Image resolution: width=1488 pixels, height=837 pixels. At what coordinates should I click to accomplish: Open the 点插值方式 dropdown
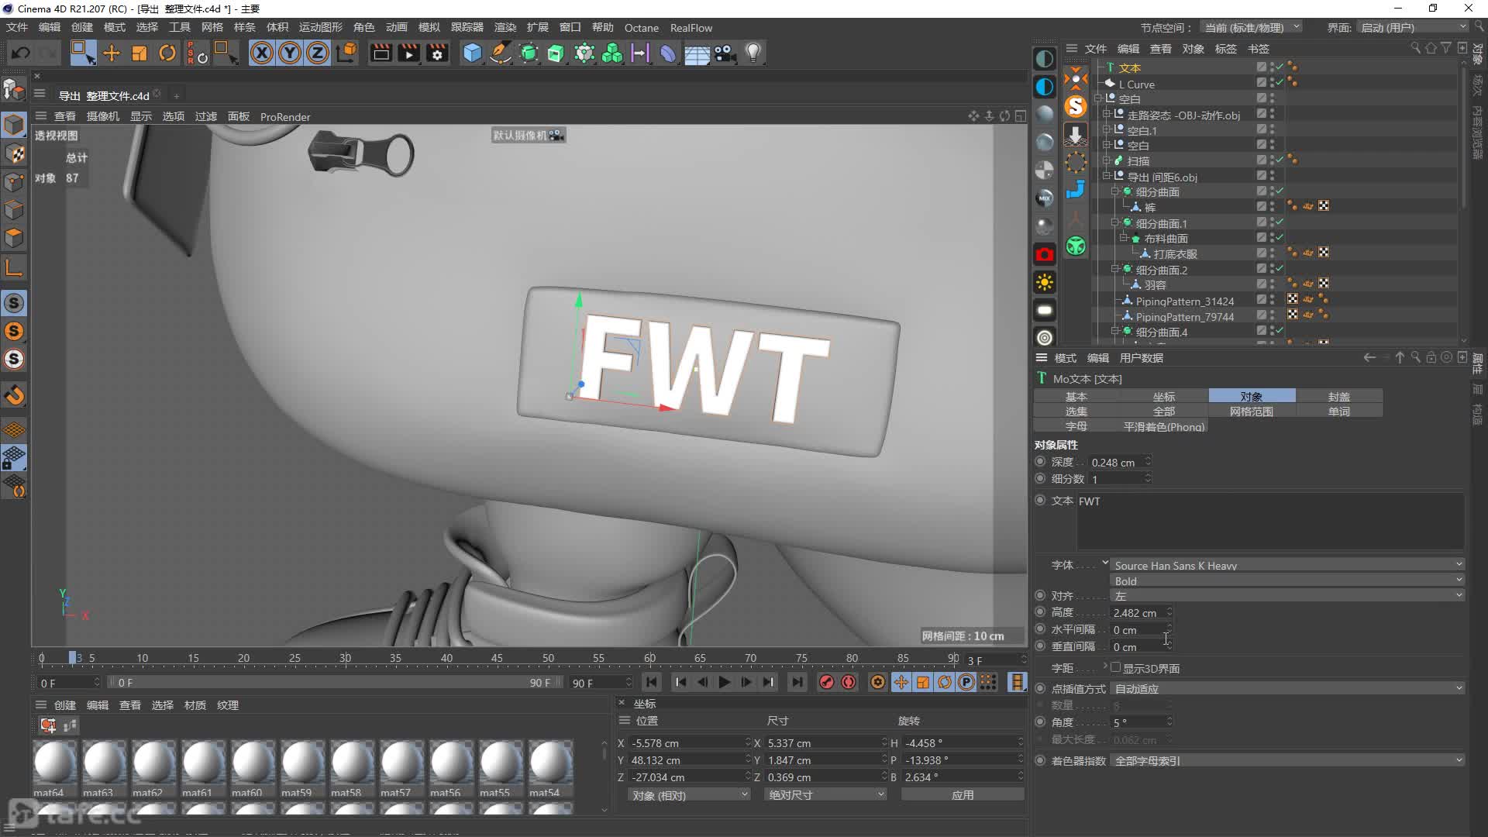coord(1286,688)
